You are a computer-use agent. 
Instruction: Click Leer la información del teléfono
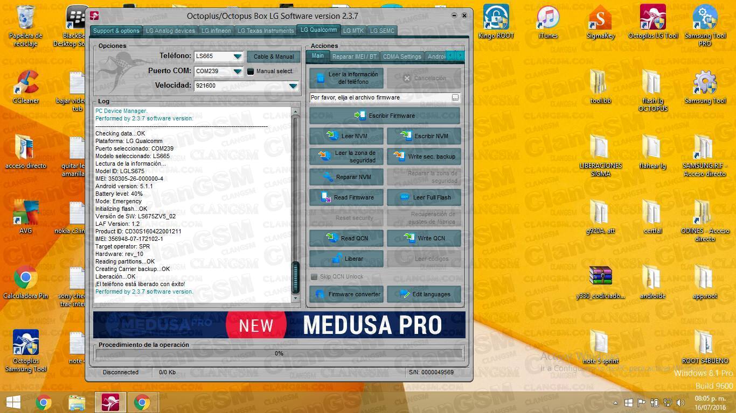point(346,78)
